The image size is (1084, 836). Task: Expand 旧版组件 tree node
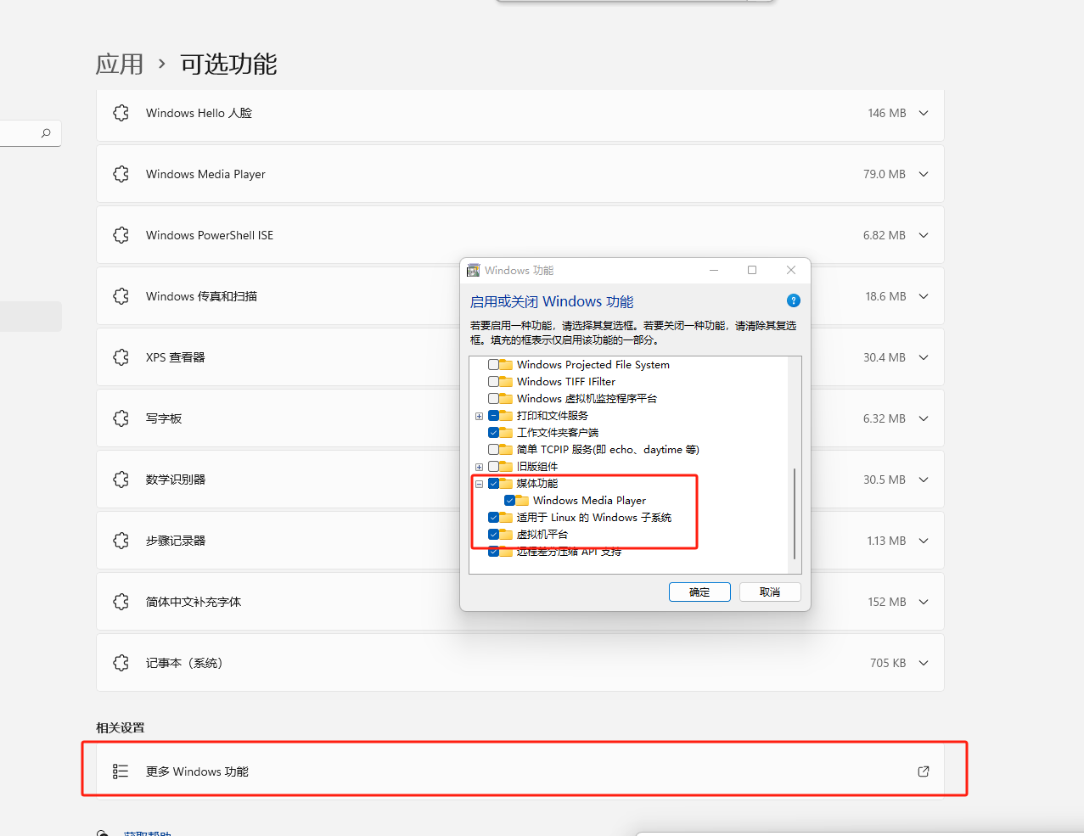point(479,467)
